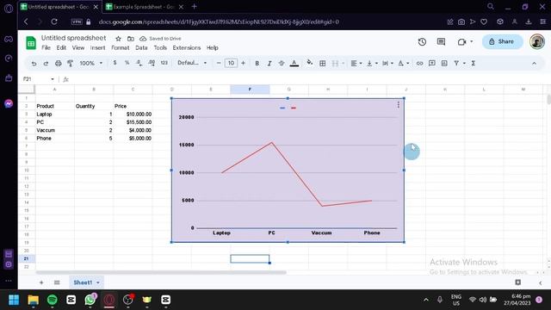The width and height of the screenshot is (551, 310).
Task: Switch to the Example Spreadsheet browser tab
Action: [x=145, y=7]
